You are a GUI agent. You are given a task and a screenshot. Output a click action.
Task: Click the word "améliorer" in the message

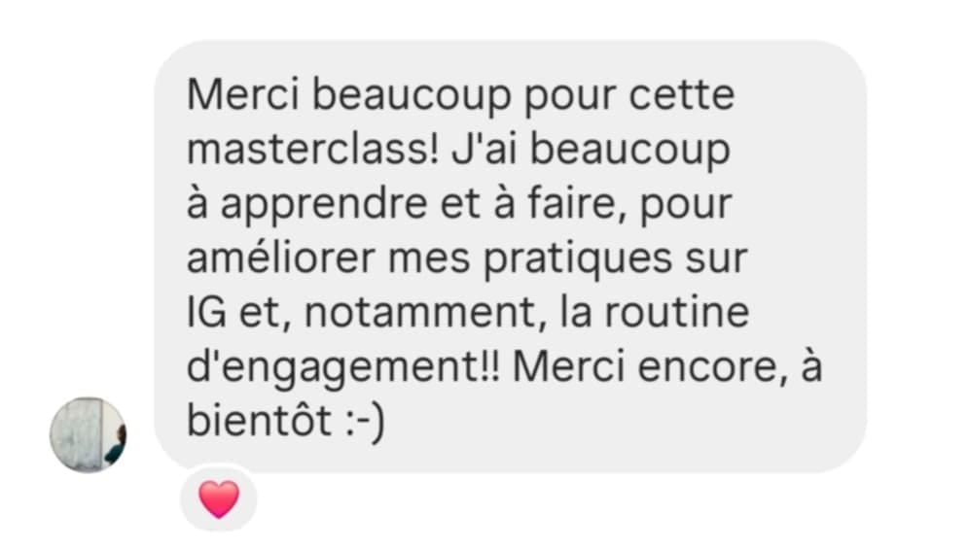pyautogui.click(x=281, y=258)
